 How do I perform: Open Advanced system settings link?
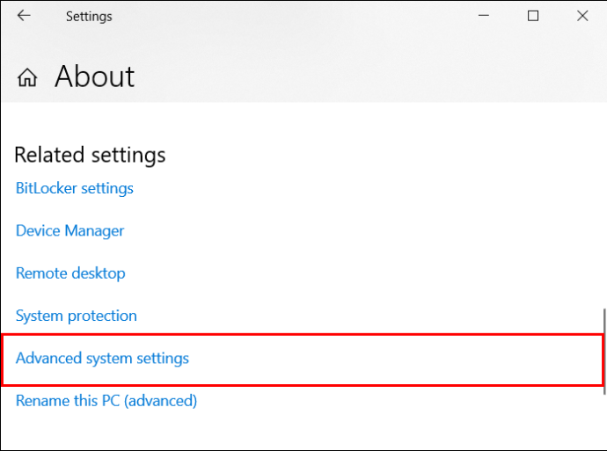[x=102, y=359]
